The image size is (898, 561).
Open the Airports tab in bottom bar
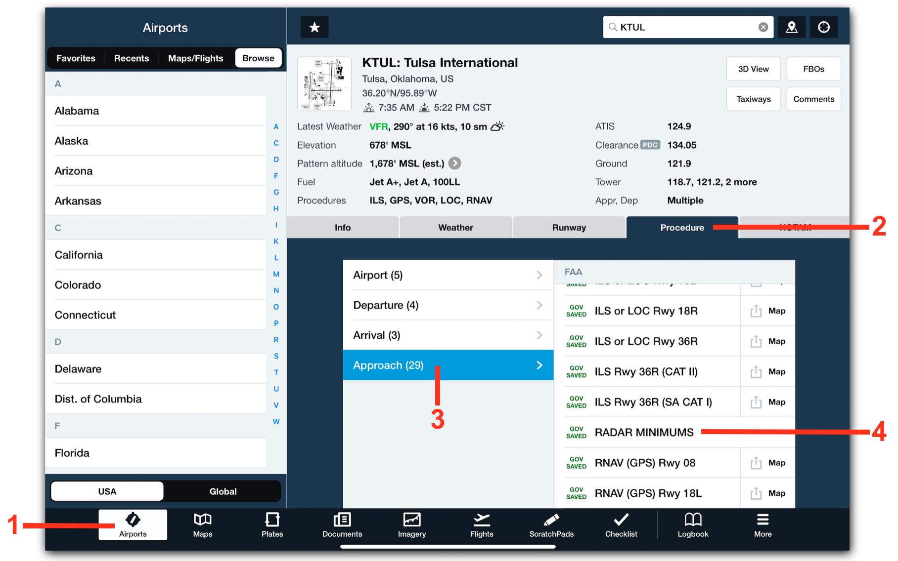pyautogui.click(x=133, y=525)
